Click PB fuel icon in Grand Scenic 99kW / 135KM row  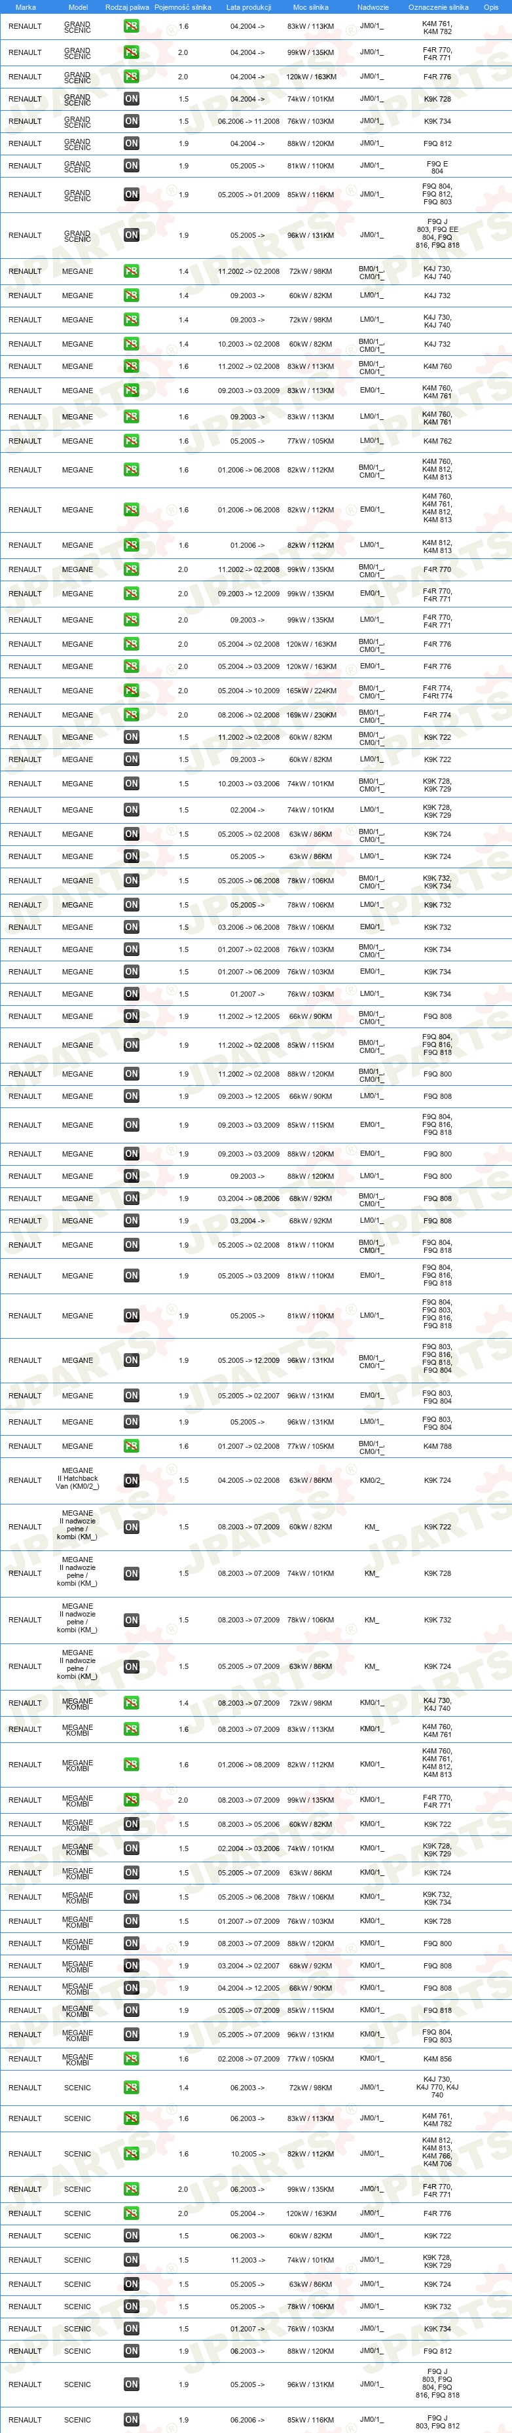point(131,53)
